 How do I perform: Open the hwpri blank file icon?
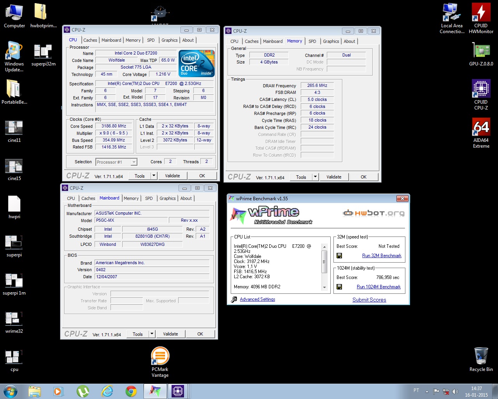14,207
